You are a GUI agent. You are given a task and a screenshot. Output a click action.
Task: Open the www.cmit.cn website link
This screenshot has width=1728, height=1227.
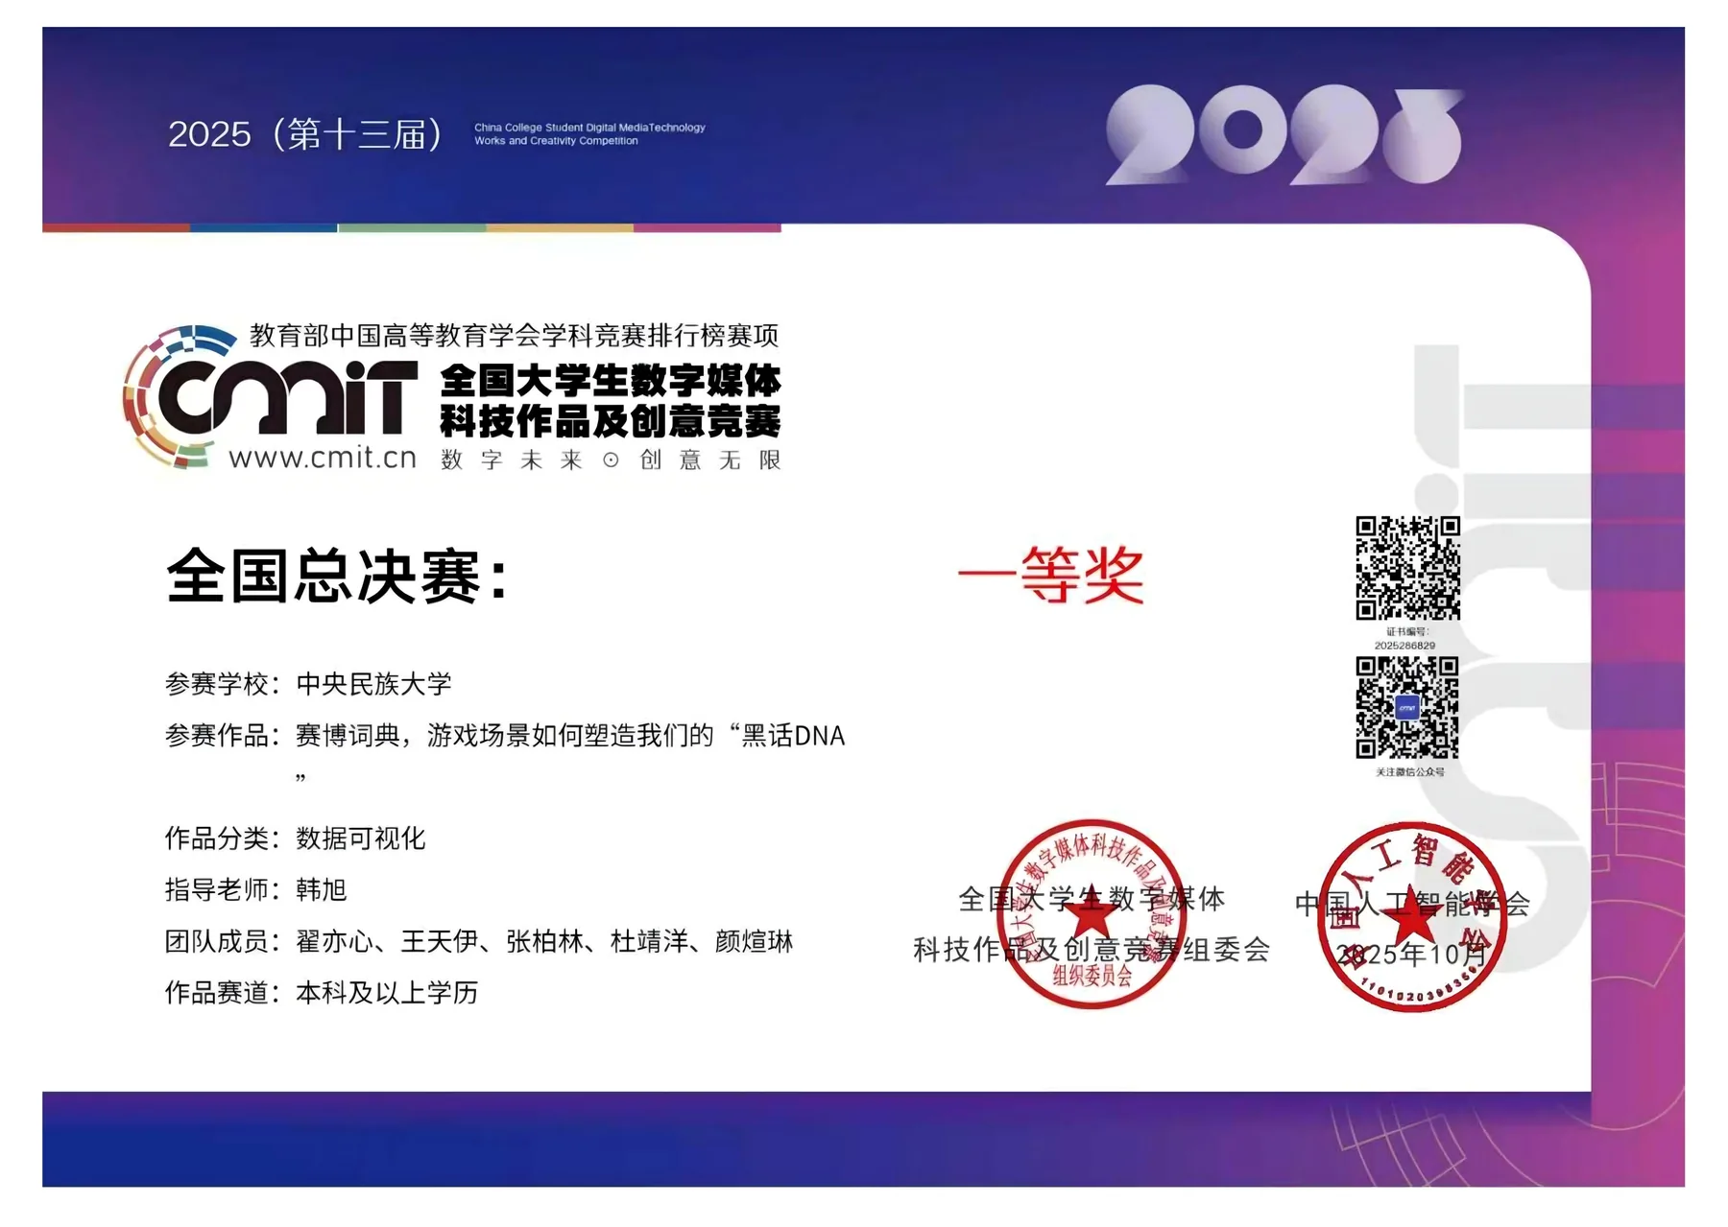click(323, 458)
